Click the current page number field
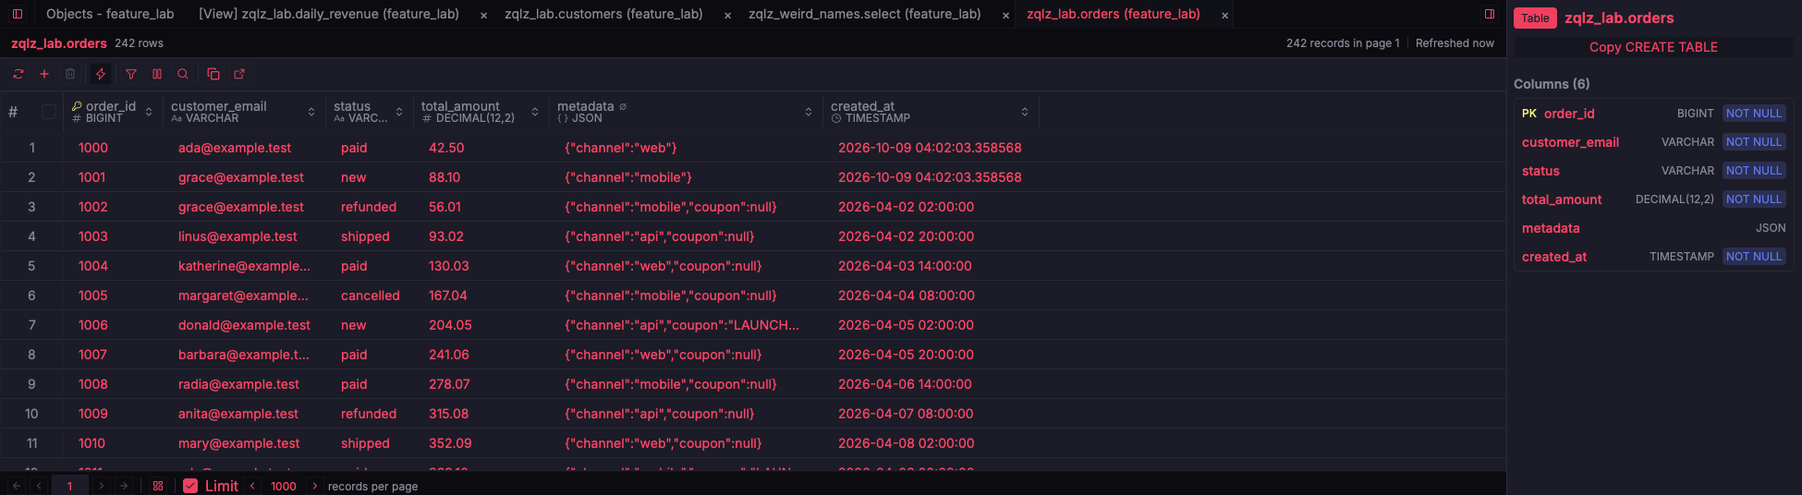The height and width of the screenshot is (495, 1802). pos(69,486)
